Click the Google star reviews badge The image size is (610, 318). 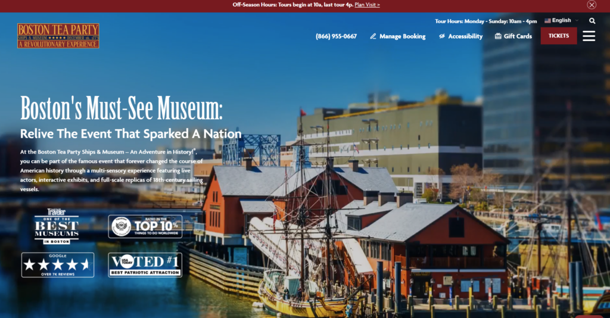[x=58, y=265]
